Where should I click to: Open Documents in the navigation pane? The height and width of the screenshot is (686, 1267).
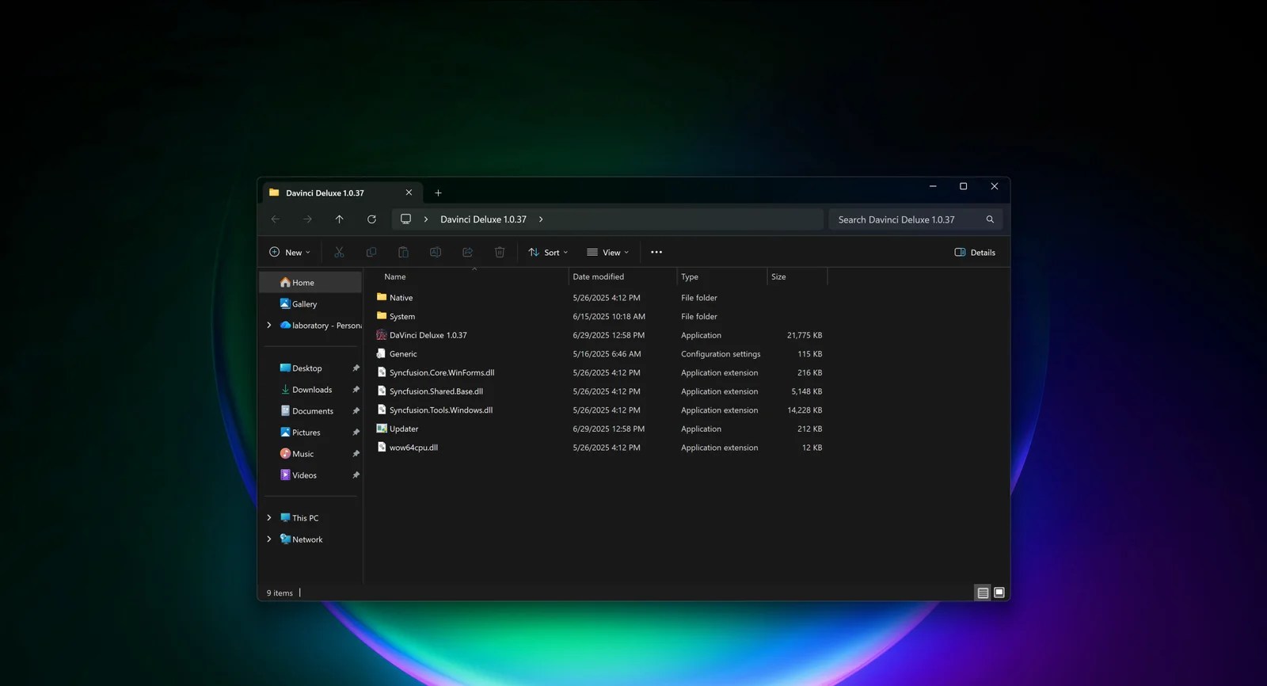310,411
